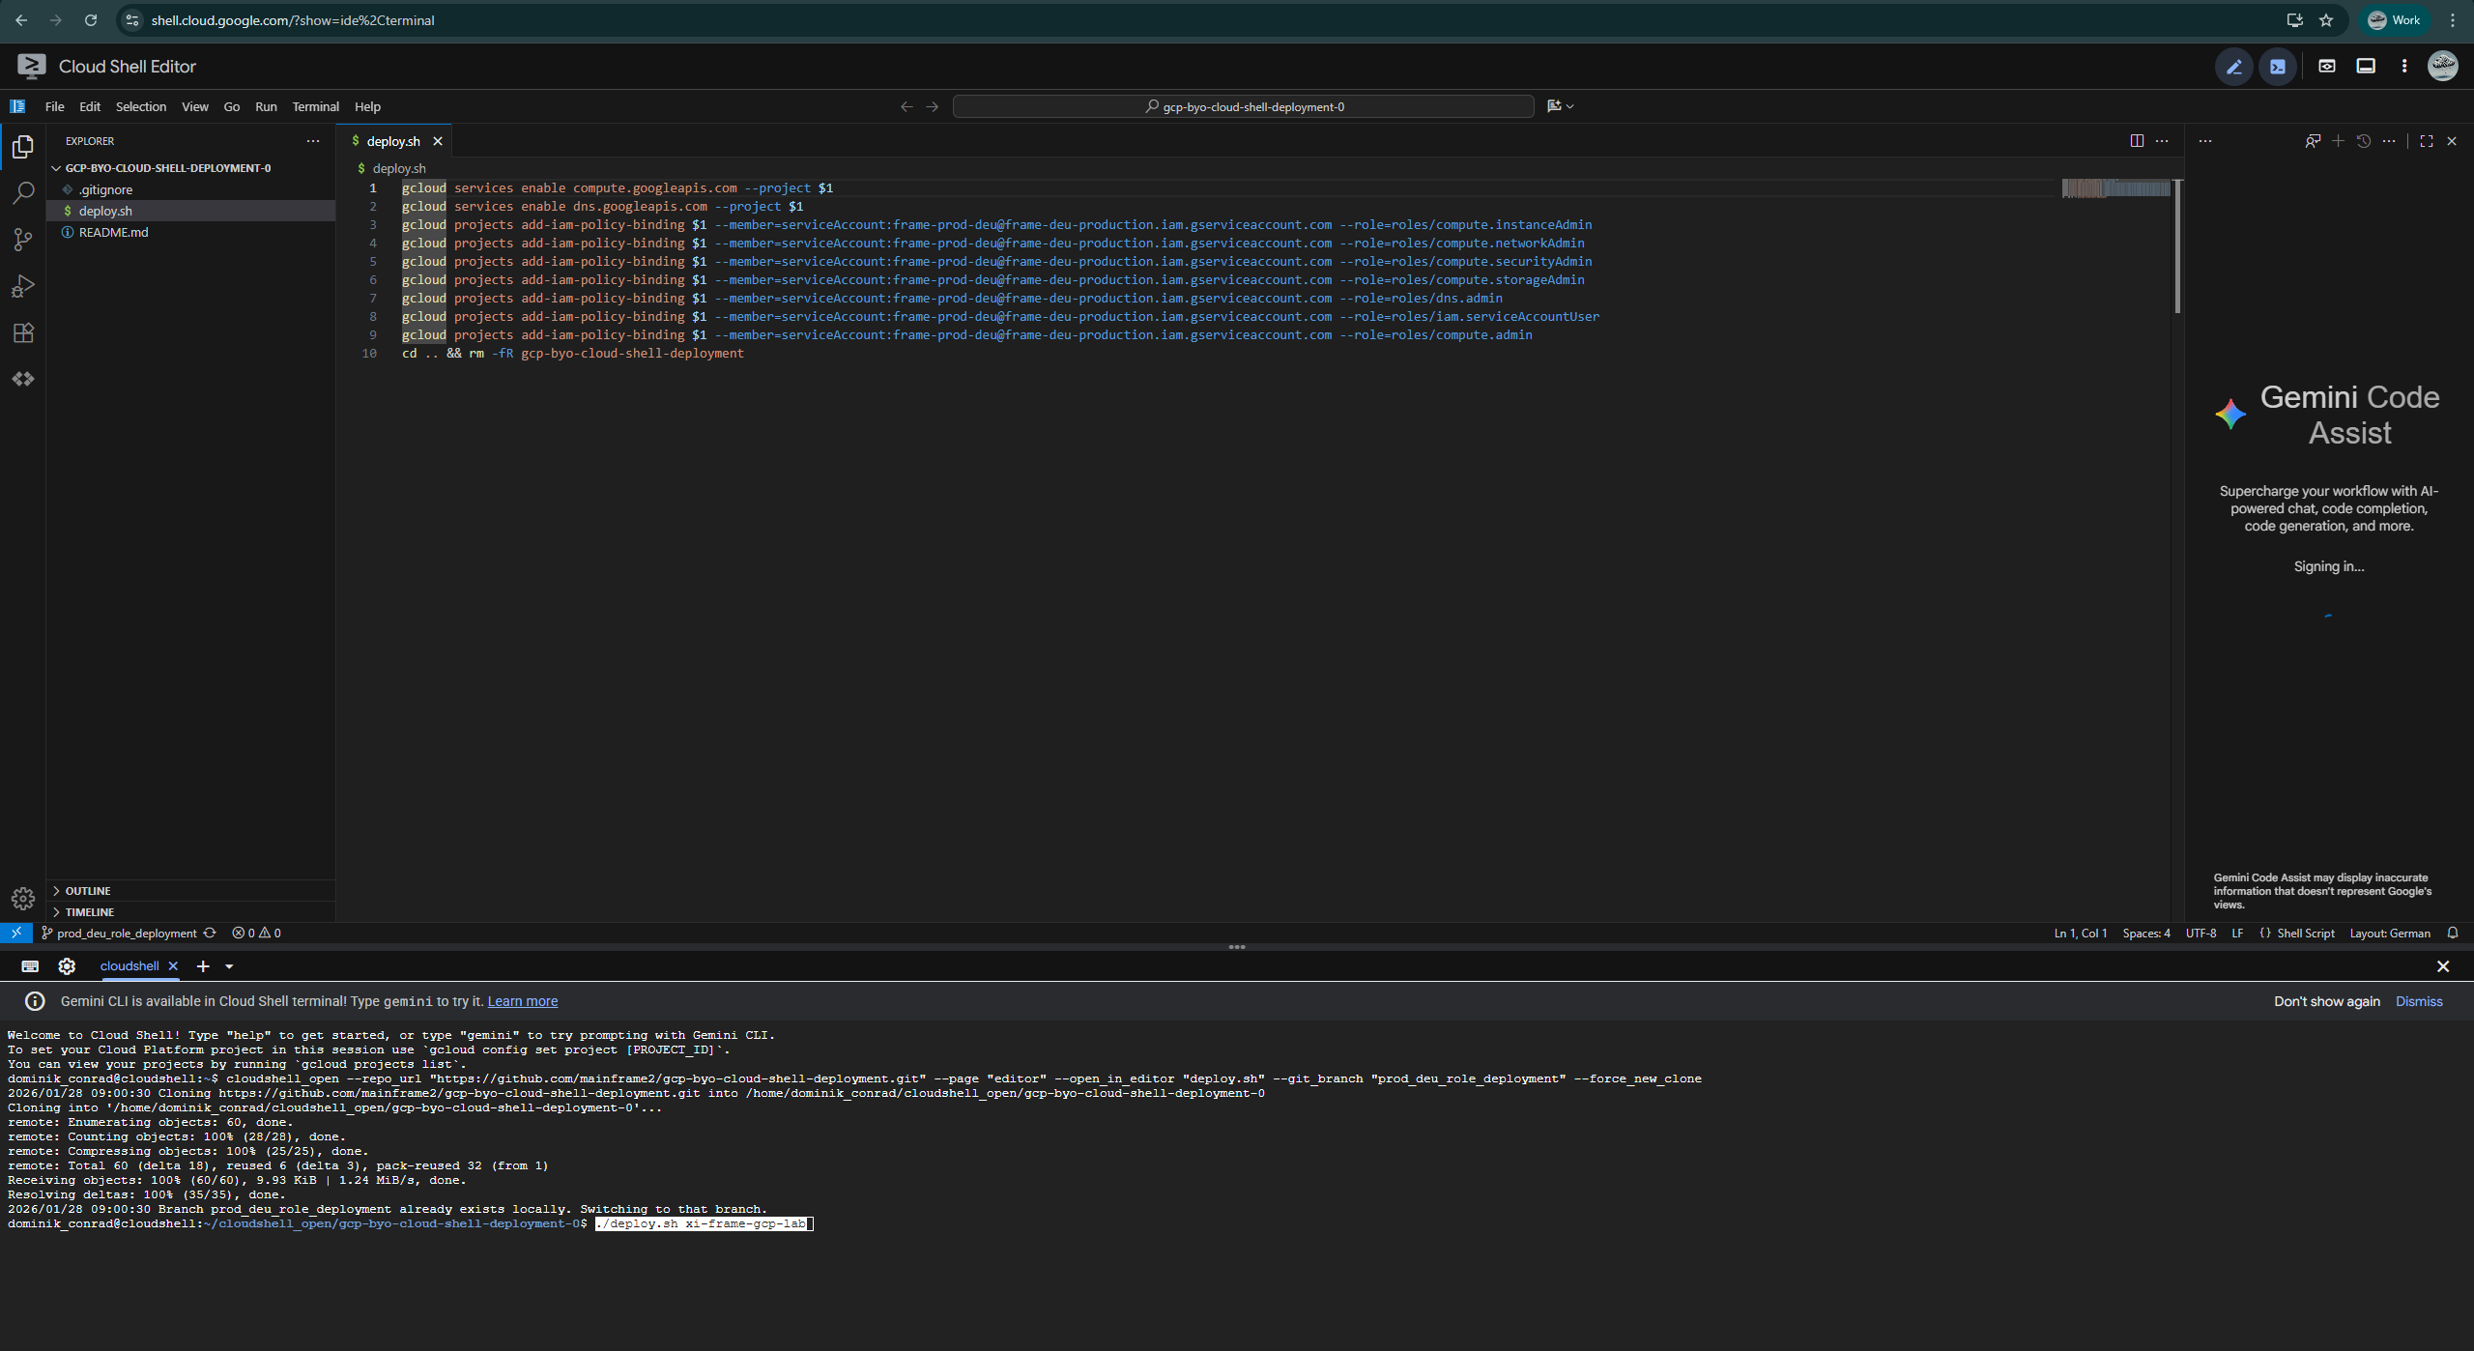Open the Terminal menu
Screen dimensions: 2474x1351
pyautogui.click(x=315, y=106)
